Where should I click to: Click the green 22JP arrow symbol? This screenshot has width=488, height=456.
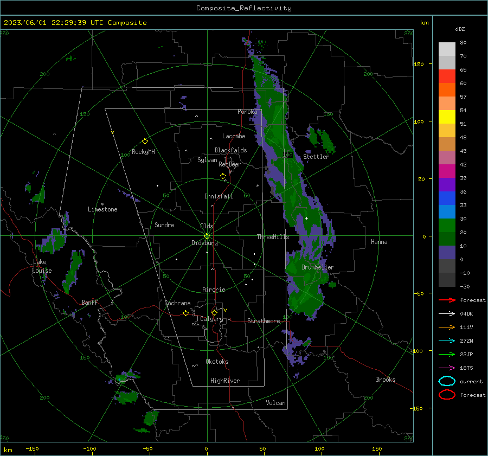(447, 354)
